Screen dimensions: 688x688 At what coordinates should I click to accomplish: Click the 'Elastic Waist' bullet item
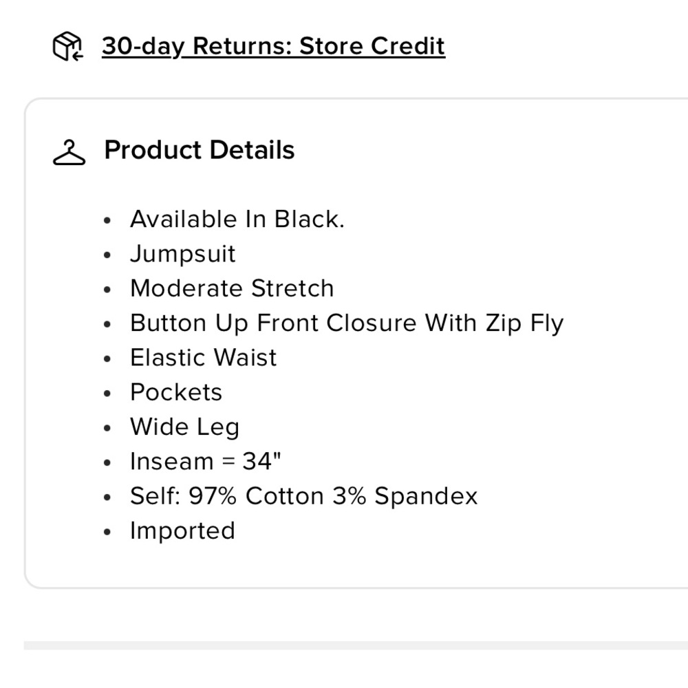pyautogui.click(x=204, y=357)
